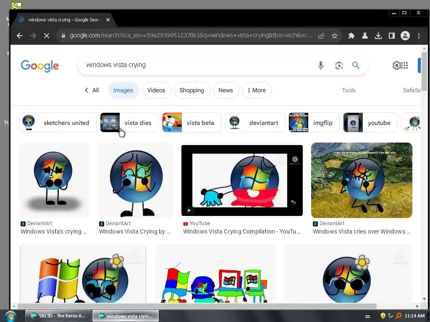Click the share page icon in address bar
The width and height of the screenshot is (430, 322).
[x=321, y=36]
